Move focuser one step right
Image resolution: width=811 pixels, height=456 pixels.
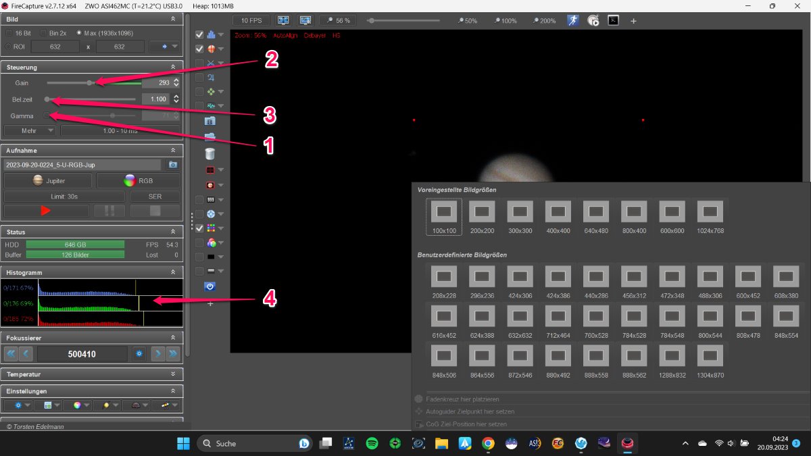coord(158,353)
